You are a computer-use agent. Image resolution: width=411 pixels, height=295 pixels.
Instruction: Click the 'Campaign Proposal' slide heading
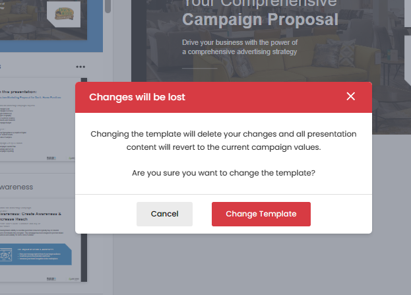pos(260,19)
